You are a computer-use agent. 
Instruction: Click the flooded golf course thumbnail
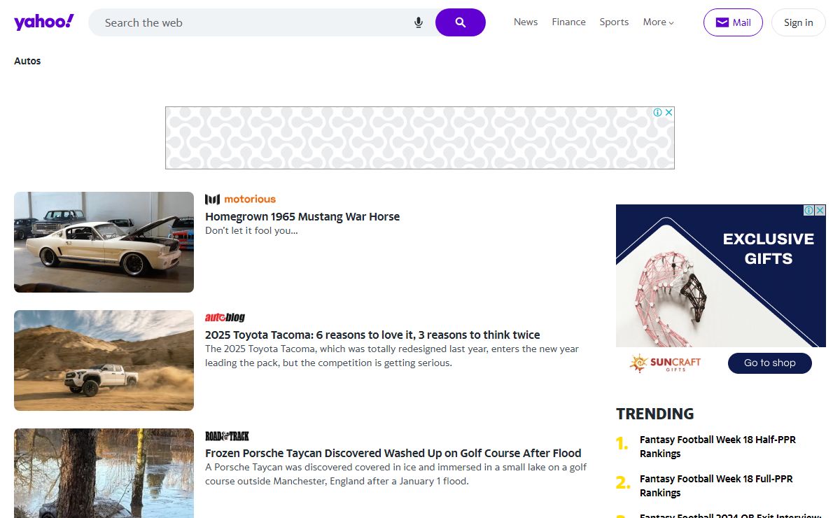104,473
